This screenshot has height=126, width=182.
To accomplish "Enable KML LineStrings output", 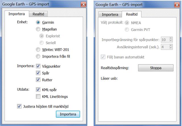I will pyautogui.click(x=38, y=97).
